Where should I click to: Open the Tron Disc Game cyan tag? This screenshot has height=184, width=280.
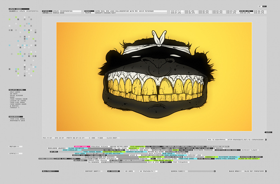(188, 159)
